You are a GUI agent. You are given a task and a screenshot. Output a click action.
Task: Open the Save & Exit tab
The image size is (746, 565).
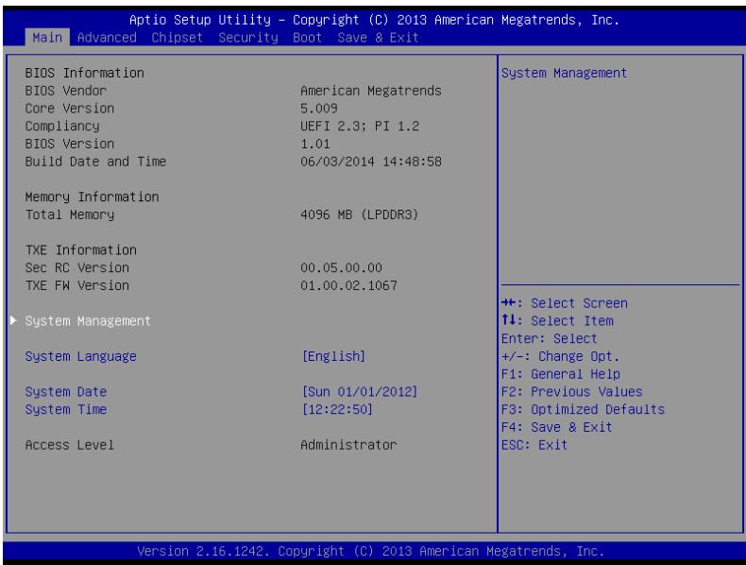coord(378,38)
